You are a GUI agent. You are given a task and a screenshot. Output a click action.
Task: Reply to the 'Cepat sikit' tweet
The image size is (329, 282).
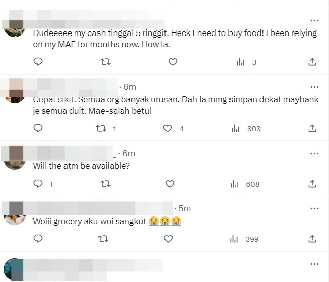38,128
